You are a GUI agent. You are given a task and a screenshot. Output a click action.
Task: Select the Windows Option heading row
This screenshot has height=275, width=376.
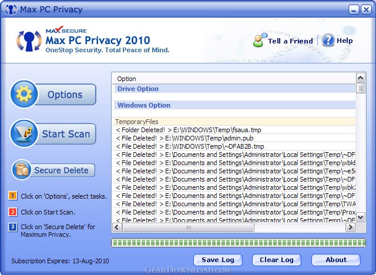click(234, 105)
